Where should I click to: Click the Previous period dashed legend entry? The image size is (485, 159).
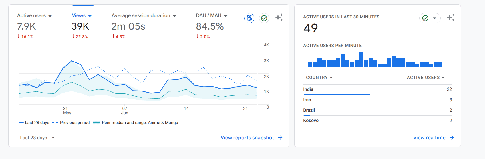[x=71, y=123]
